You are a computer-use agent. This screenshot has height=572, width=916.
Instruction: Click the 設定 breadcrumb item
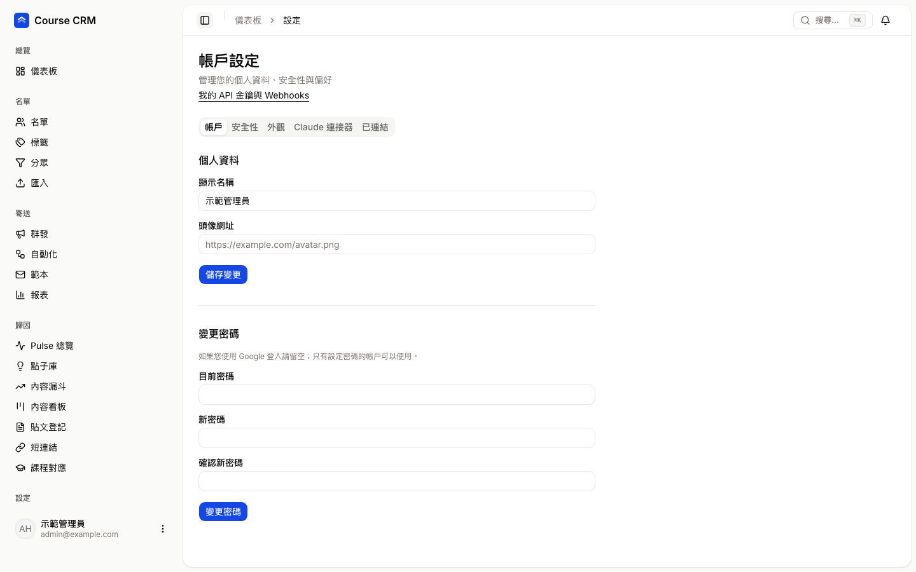pyautogui.click(x=292, y=20)
